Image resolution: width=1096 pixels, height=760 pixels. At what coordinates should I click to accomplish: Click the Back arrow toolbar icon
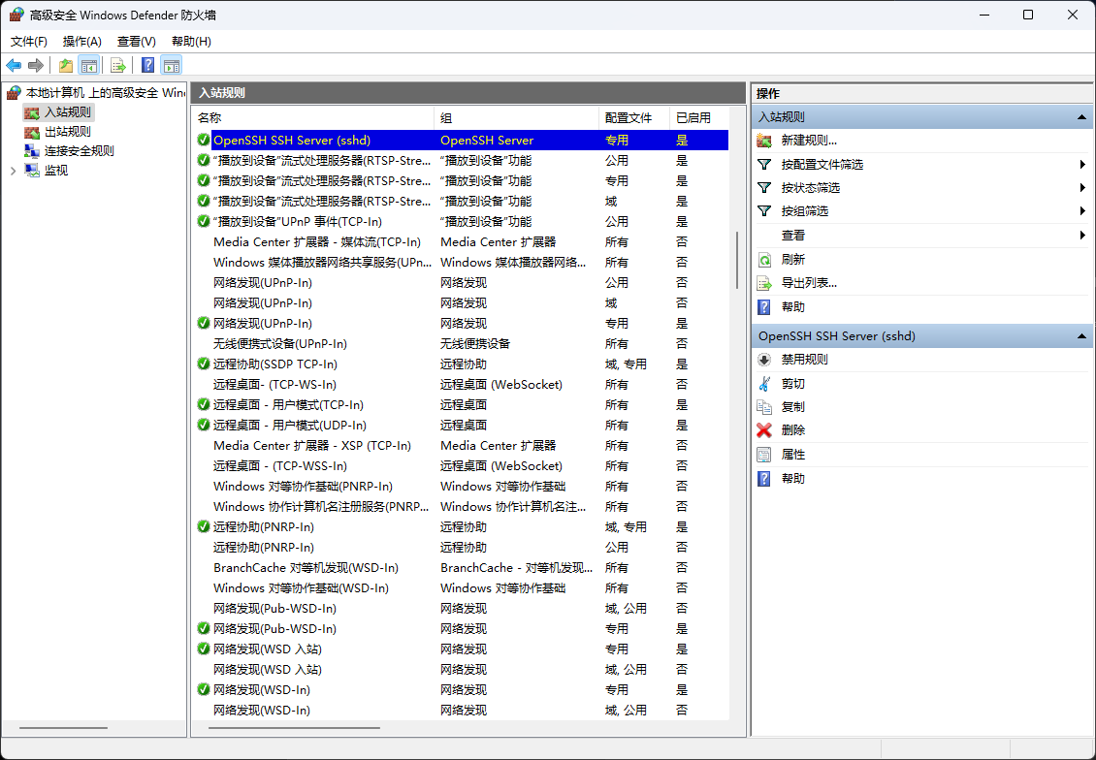coord(14,65)
